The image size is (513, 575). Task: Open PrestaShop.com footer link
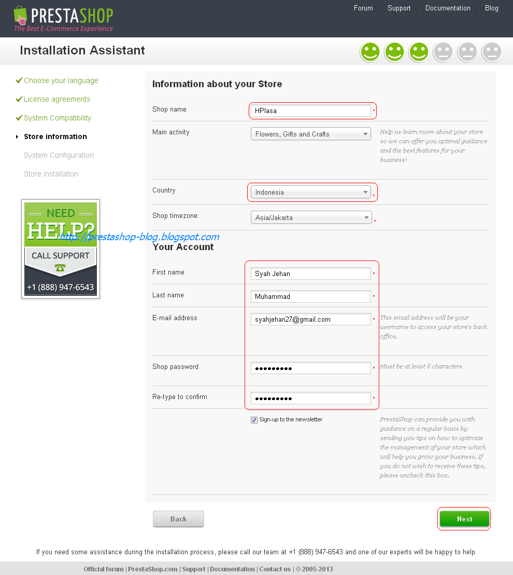[153, 569]
